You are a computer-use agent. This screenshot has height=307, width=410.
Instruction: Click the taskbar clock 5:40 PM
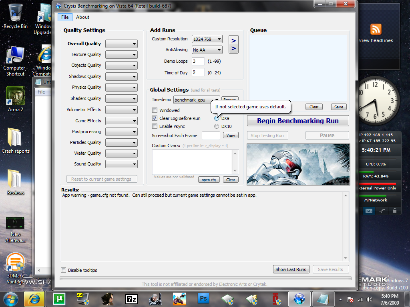(390, 299)
